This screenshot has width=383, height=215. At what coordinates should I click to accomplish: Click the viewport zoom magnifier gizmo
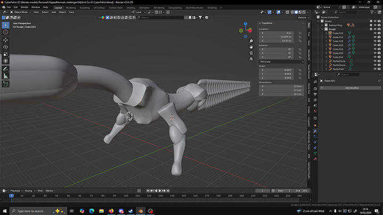point(251,41)
